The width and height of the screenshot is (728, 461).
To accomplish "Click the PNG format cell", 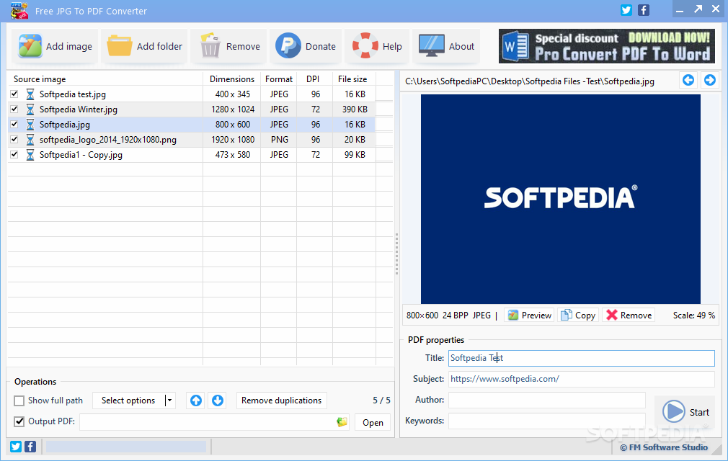I will 279,140.
